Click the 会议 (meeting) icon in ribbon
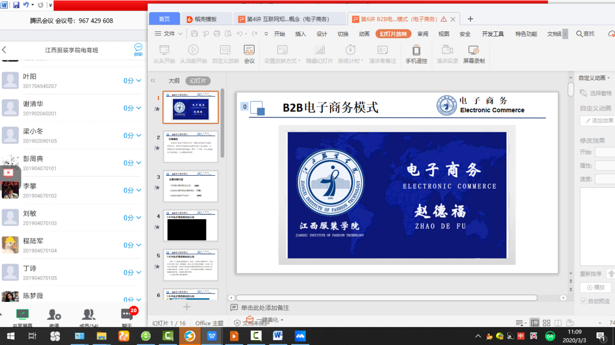615x345 pixels. pyautogui.click(x=249, y=54)
